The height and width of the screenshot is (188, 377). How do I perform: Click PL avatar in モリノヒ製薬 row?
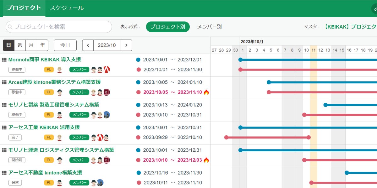click(59, 115)
